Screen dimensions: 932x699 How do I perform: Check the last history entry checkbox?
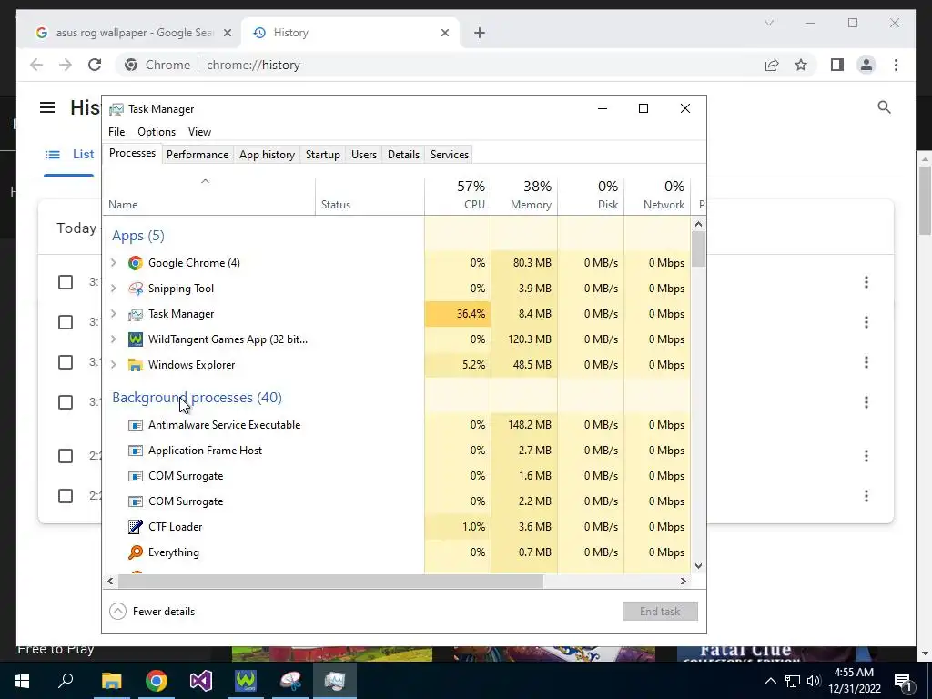(66, 496)
